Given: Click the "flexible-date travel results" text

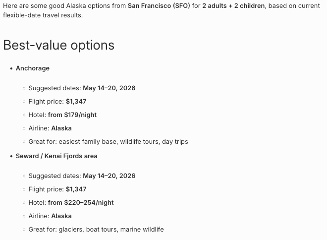Looking at the screenshot, I should pyautogui.click(x=42, y=15).
